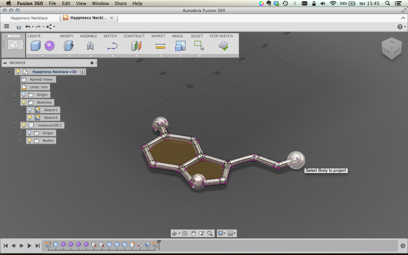Collapse the BROWSER panel with double arrows

(5, 63)
